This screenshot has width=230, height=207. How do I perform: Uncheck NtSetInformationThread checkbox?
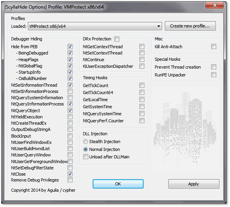[x=70, y=85]
